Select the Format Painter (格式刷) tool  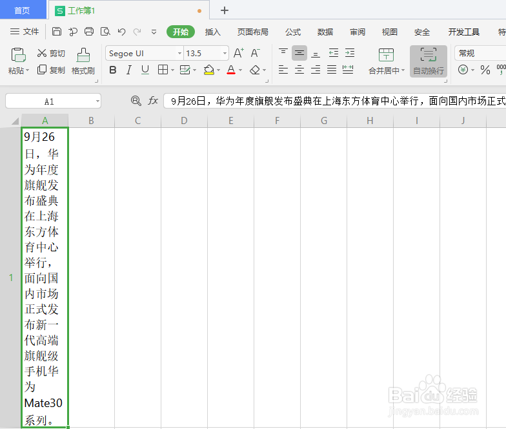83,61
